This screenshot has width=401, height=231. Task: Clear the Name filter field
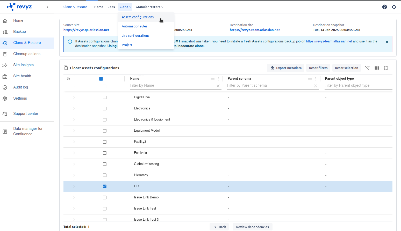[x=218, y=86]
